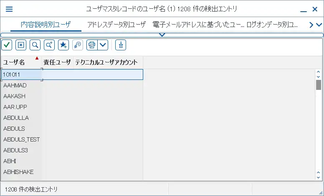This screenshot has height=196, width=324.
Task: Open the print options dropdown arrow
Action: coord(103,45)
